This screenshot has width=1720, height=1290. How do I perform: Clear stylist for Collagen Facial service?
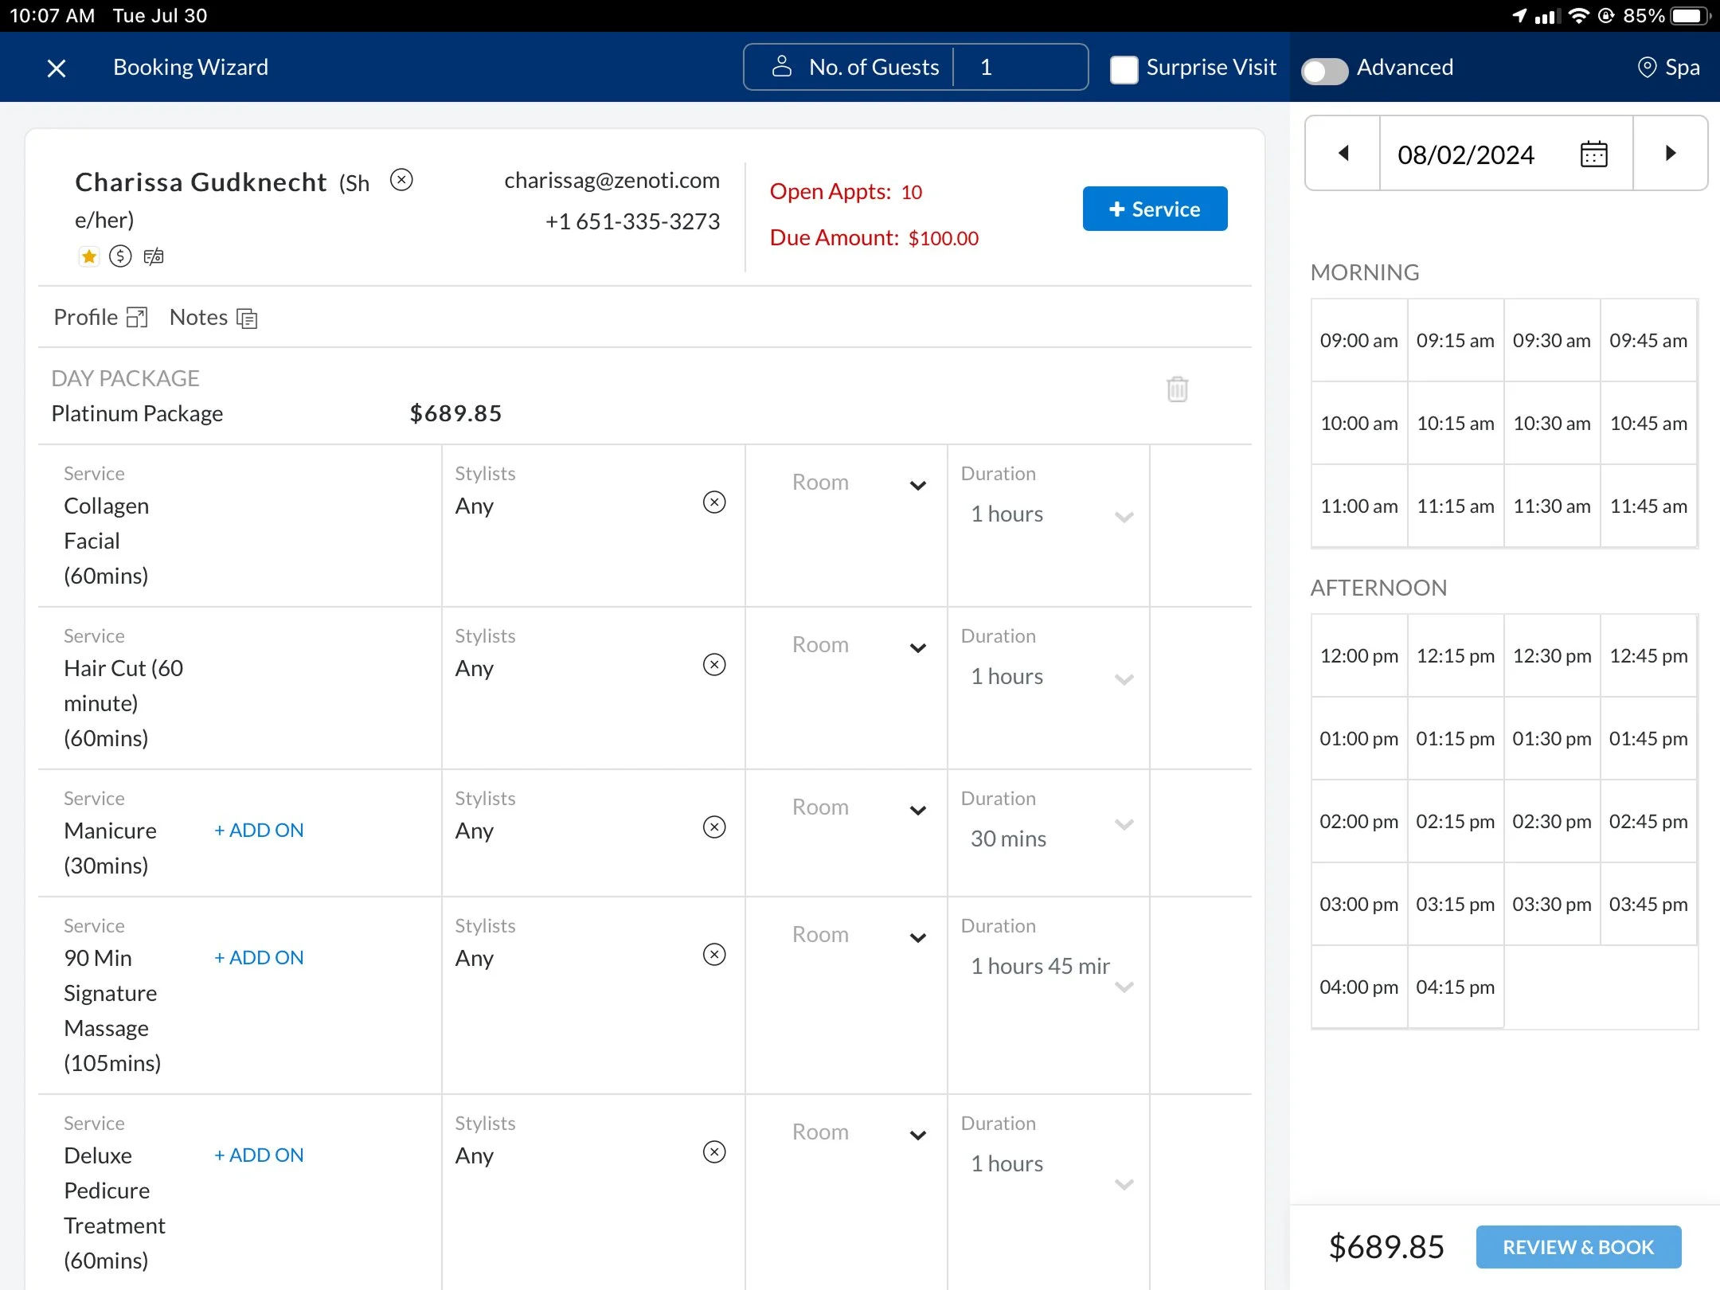[714, 502]
